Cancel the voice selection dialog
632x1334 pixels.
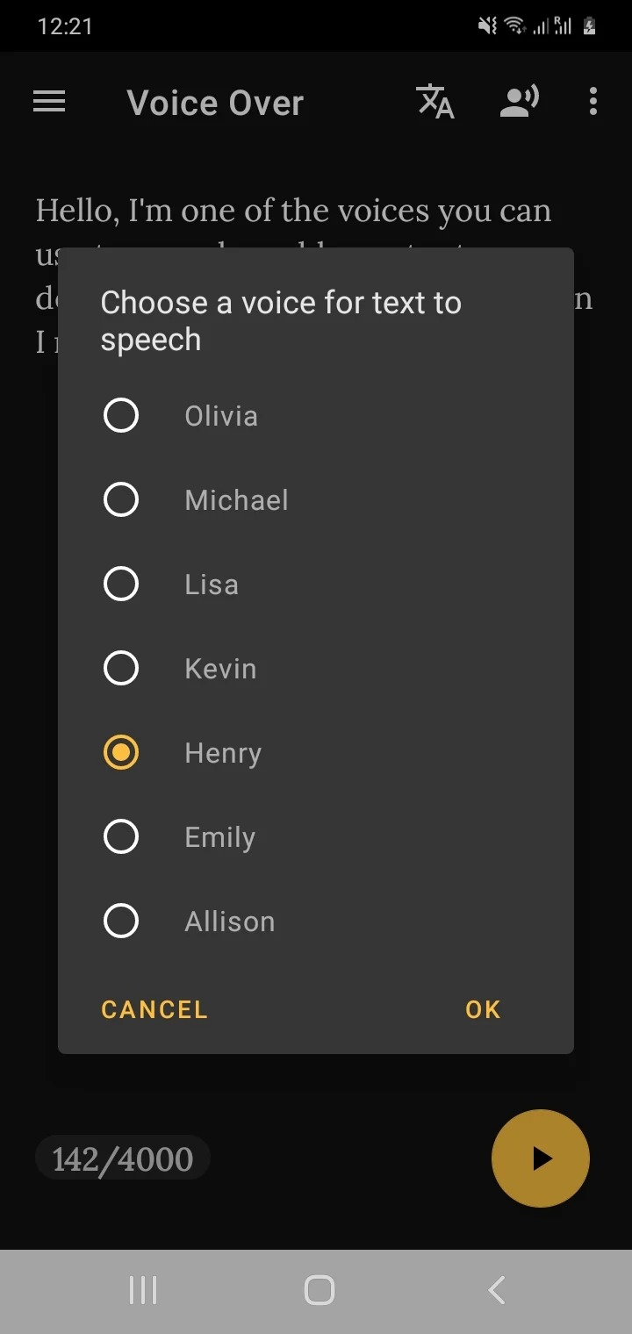[x=154, y=1009]
